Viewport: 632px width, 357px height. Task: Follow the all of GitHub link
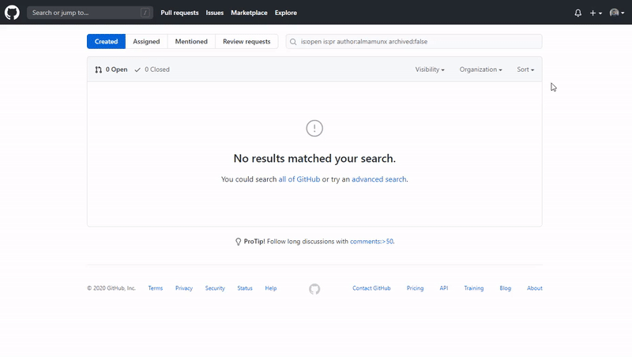point(299,179)
